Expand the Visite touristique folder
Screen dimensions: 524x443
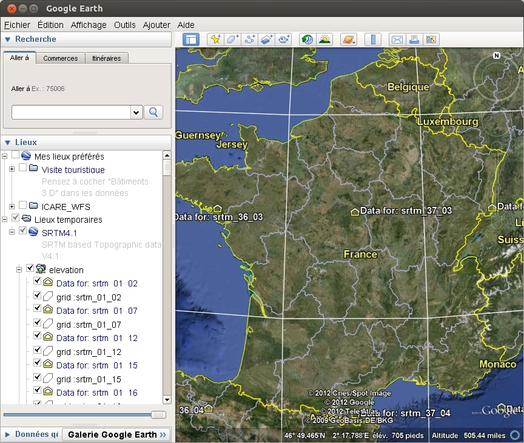coord(12,169)
